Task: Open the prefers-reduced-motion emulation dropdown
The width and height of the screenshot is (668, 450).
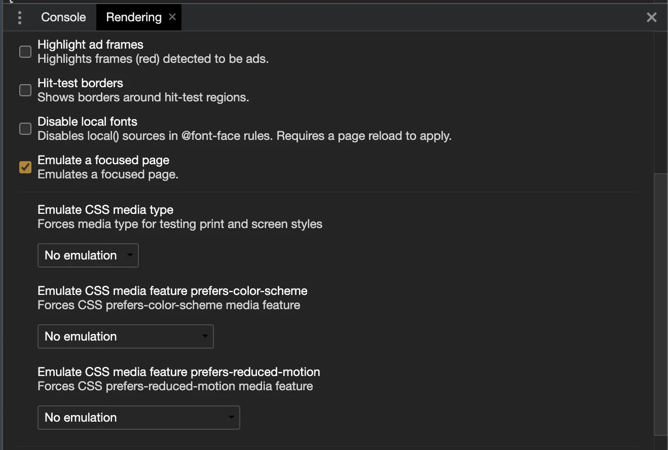Action: coord(139,418)
